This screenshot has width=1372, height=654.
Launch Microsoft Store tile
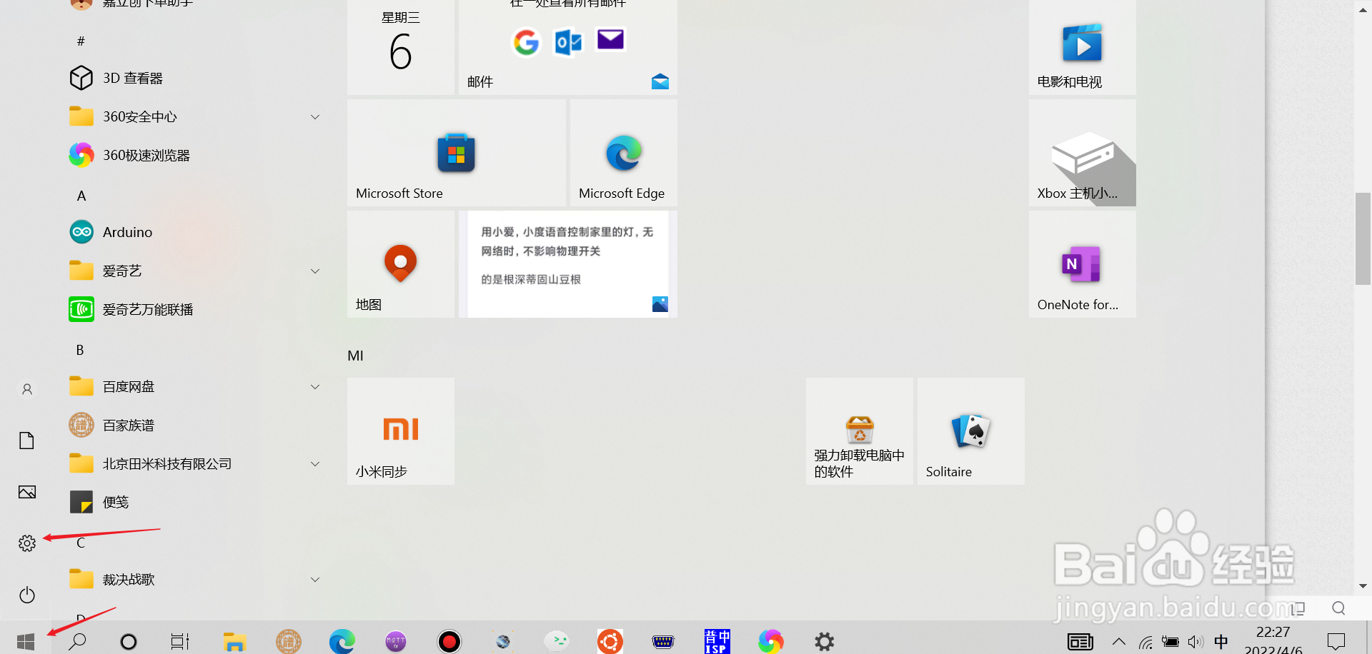tap(457, 153)
